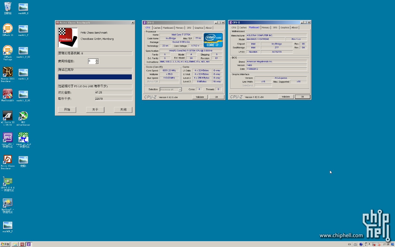Open the Recycle Bin desktop icon
The height and width of the screenshot is (247, 395).
(x=8, y=8)
